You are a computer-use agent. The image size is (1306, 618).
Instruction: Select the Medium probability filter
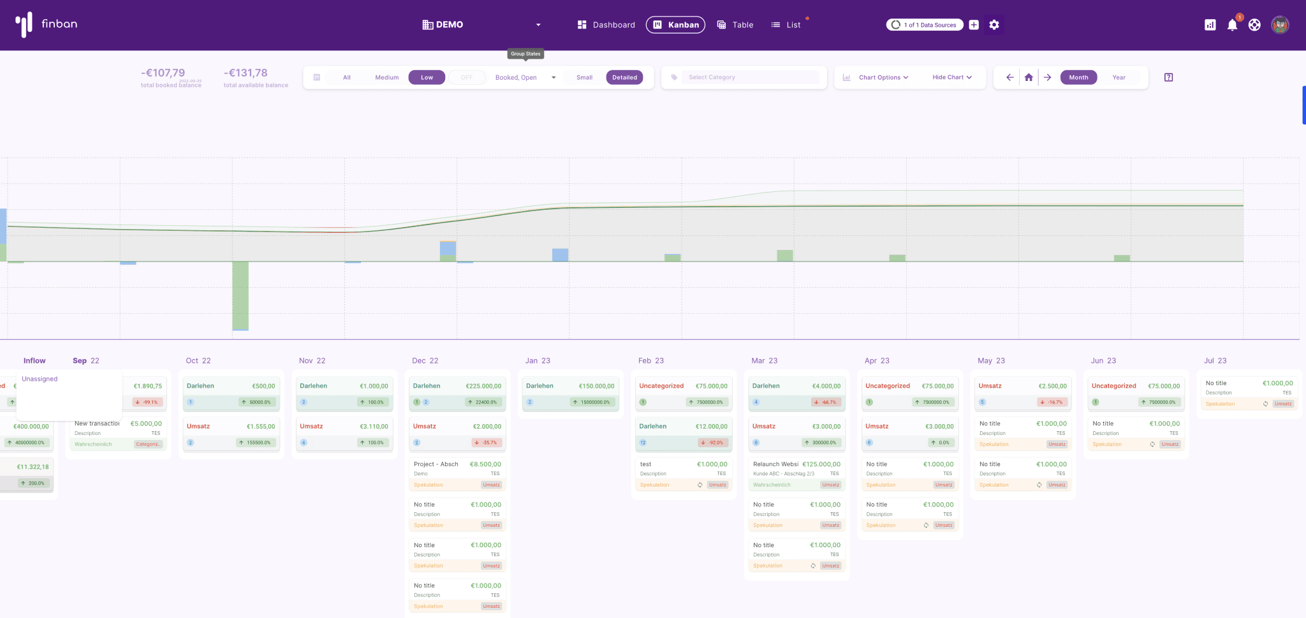tap(386, 77)
